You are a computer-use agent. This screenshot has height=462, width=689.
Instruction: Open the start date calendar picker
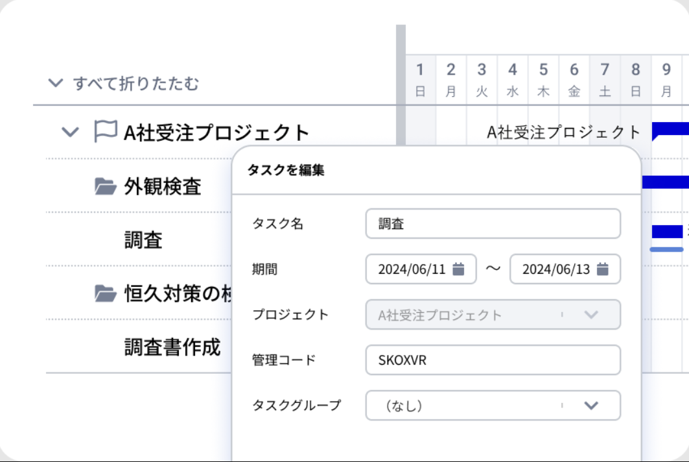click(460, 269)
